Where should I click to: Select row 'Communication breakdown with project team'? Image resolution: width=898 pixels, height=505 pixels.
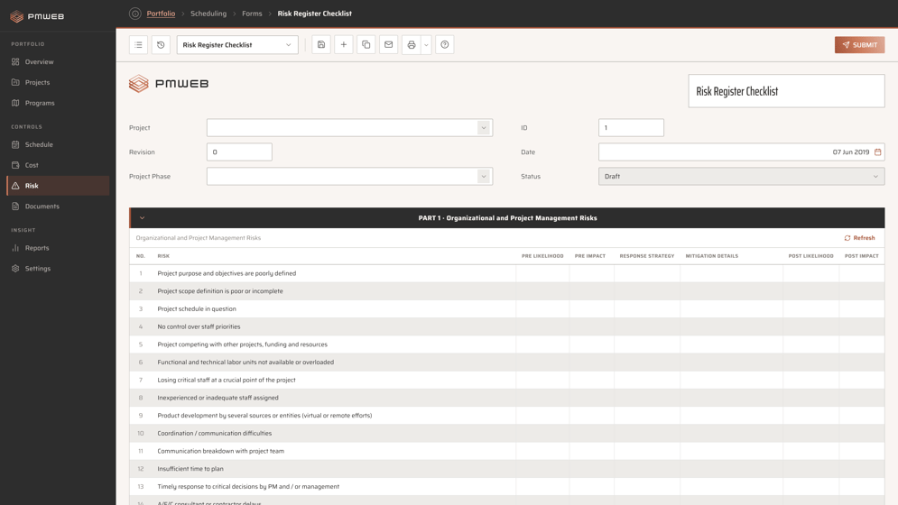[507, 451]
